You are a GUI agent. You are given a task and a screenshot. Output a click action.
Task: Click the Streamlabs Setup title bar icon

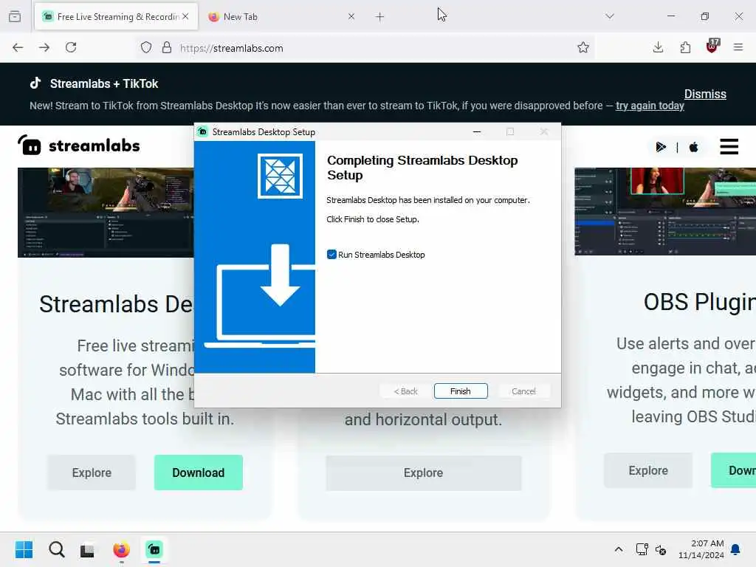[x=203, y=131]
